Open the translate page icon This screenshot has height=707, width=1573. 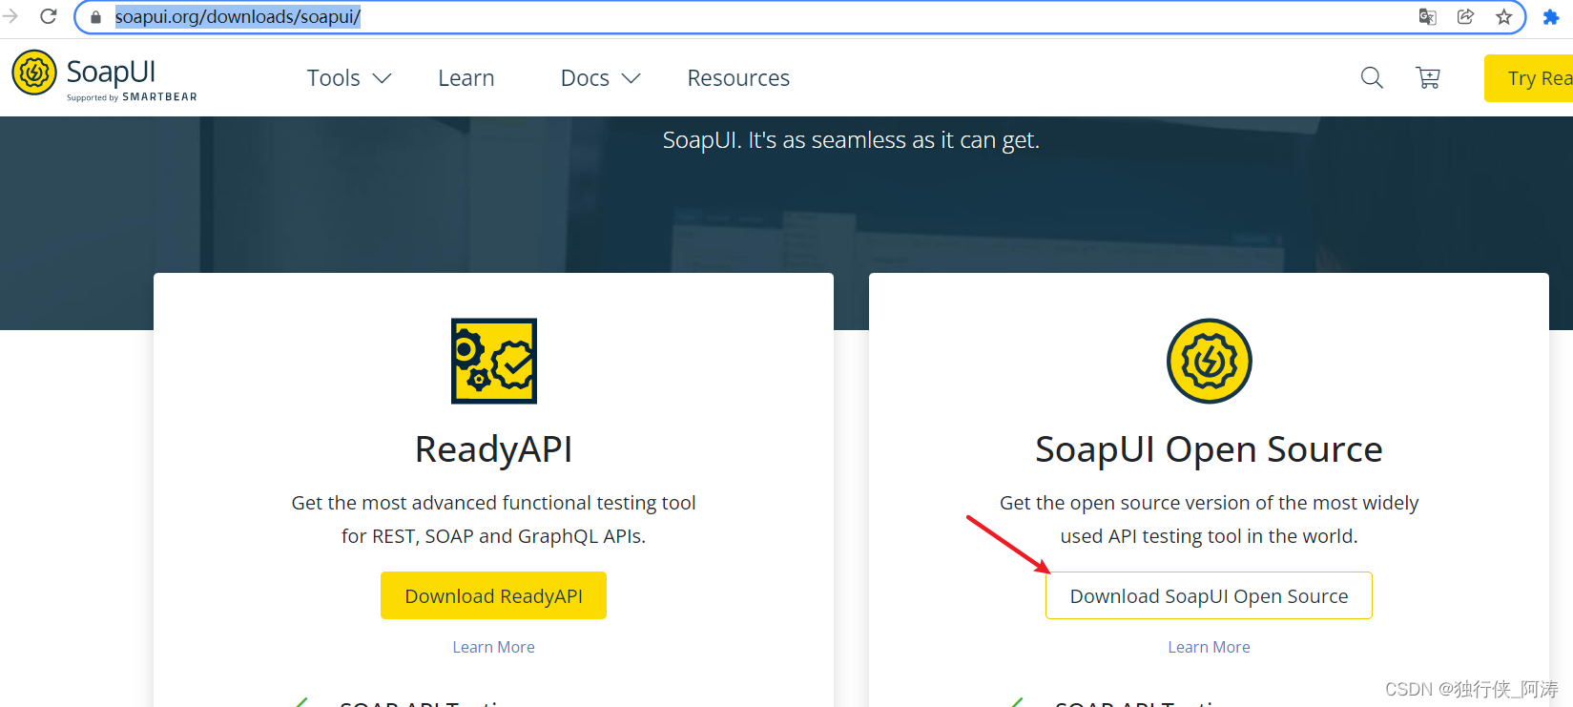(1427, 16)
